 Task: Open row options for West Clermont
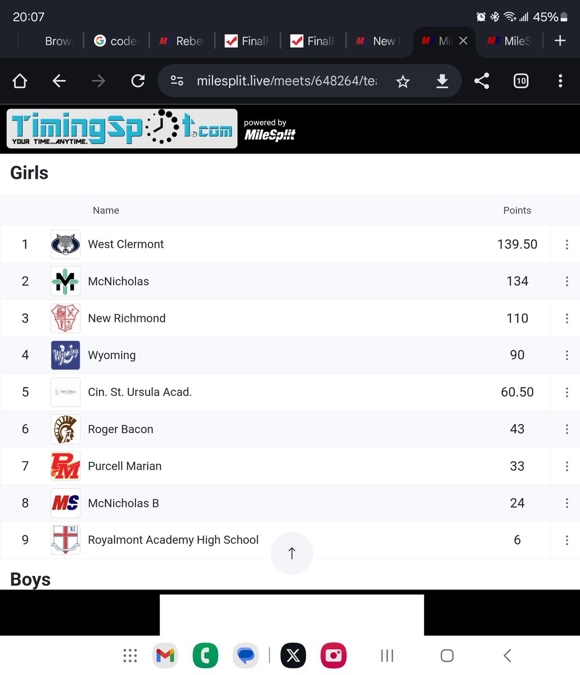coord(566,244)
